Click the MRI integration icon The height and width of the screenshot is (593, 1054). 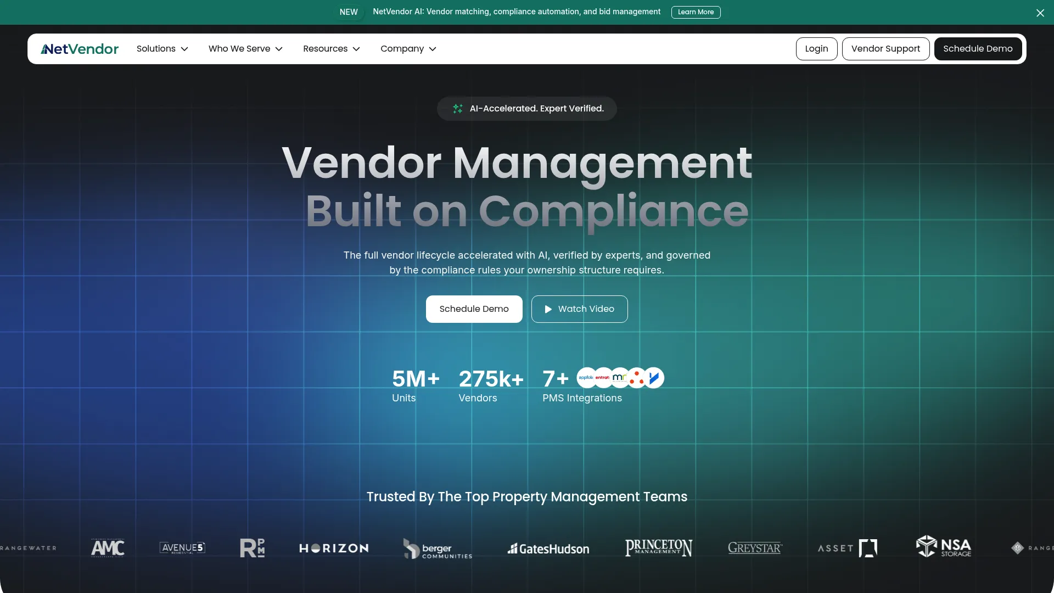[x=620, y=378]
